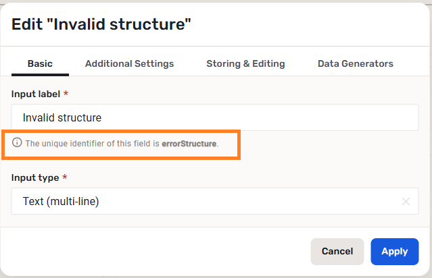
Task: Click the info icon beside unique identifier text
Action: click(17, 143)
